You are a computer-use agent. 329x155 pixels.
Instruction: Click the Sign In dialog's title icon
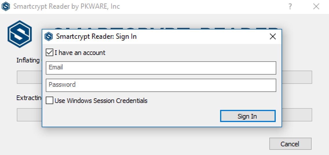[x=49, y=36]
